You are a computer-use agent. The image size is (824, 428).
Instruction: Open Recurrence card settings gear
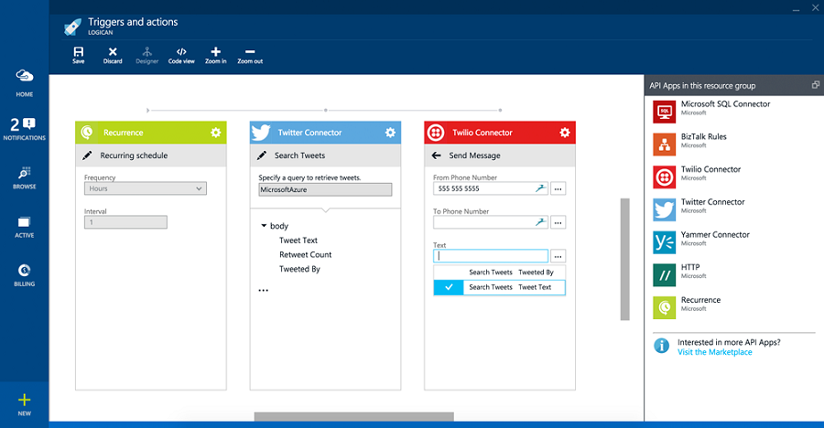[x=215, y=133]
